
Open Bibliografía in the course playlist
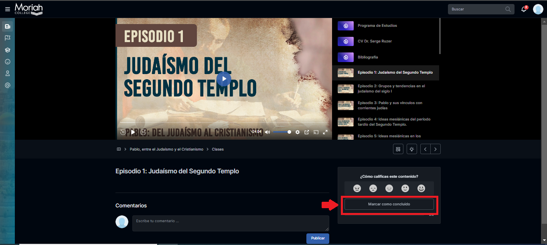click(x=368, y=57)
